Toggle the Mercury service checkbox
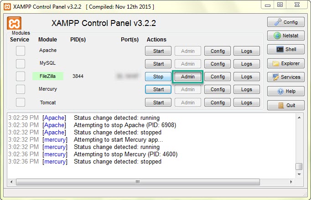This screenshot has width=311, height=200. pos(21,89)
